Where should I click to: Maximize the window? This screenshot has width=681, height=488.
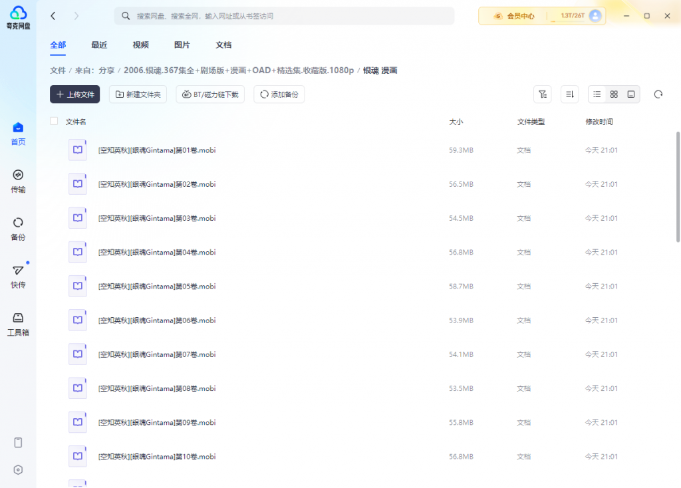[646, 16]
